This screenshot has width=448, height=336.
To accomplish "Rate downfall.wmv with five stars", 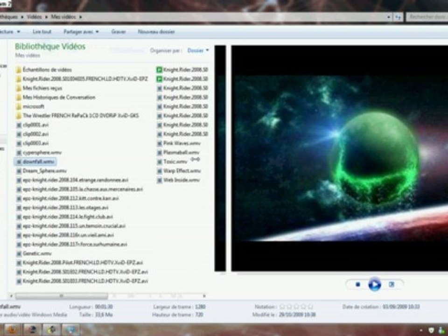I will click(x=310, y=307).
